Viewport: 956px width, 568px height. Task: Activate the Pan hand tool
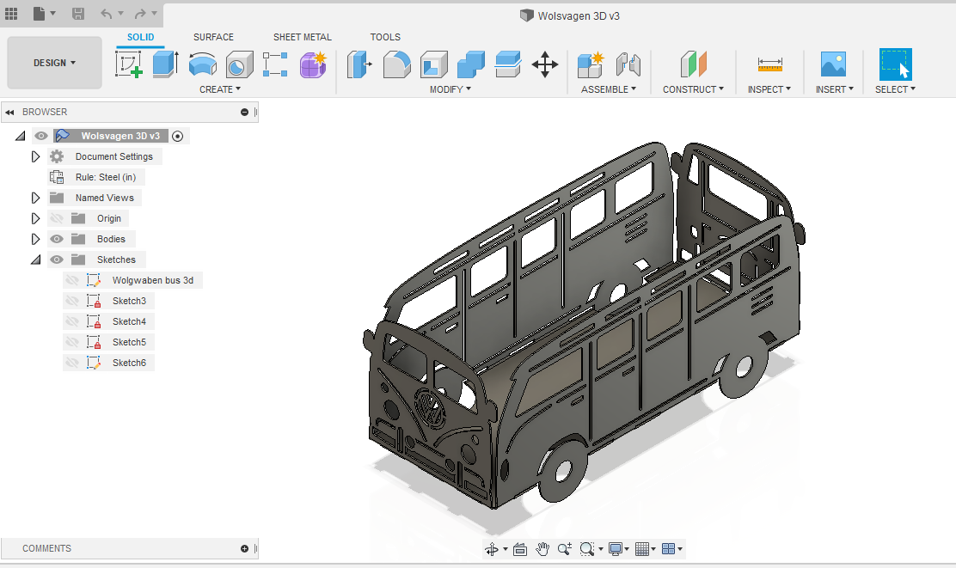pos(542,549)
